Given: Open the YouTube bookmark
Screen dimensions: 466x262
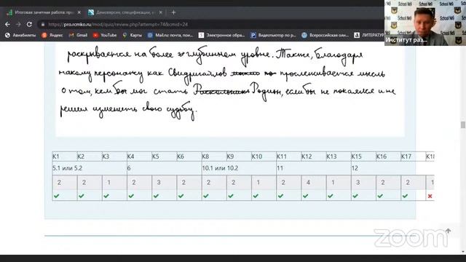Looking at the screenshot, I should (105, 35).
